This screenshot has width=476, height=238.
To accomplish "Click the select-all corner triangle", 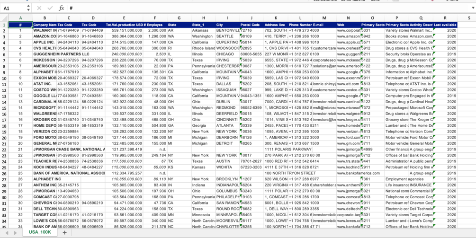I will tap(4, 18).
